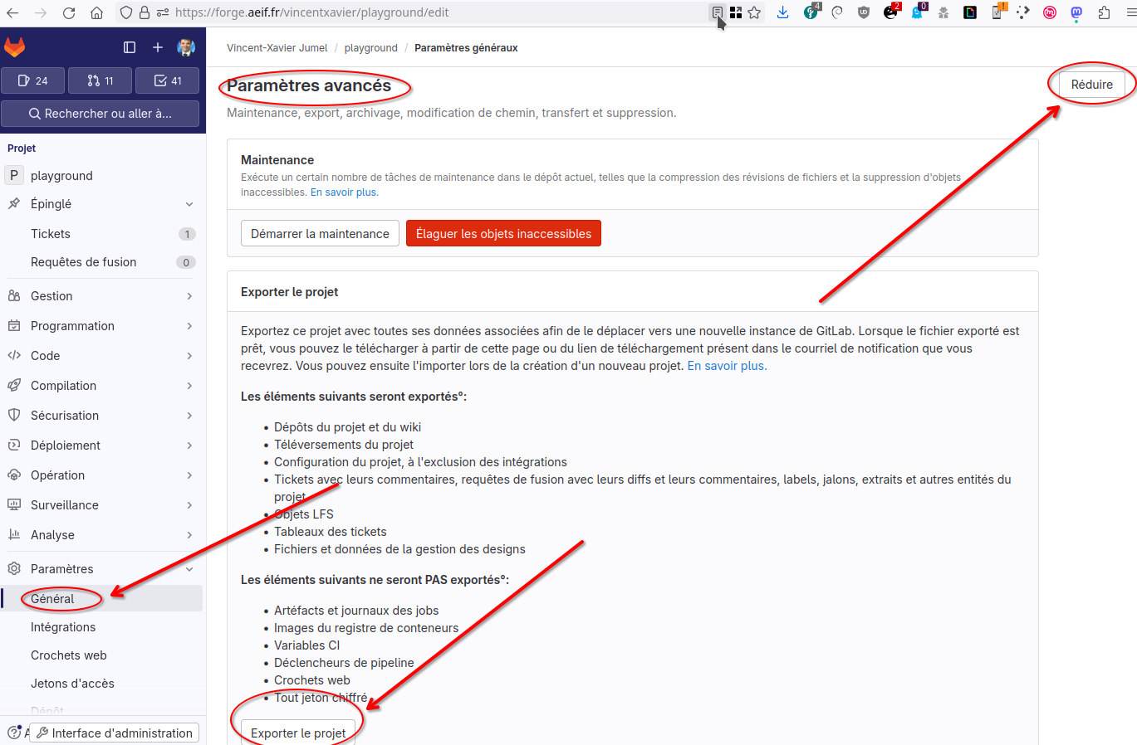Toggle the sidebar collapse icon
This screenshot has height=745, width=1137.
point(130,47)
